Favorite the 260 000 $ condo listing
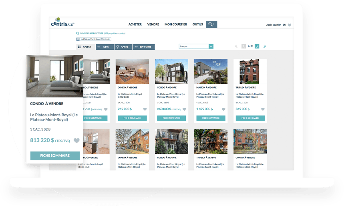This screenshot has height=206, width=344. (x=184, y=109)
